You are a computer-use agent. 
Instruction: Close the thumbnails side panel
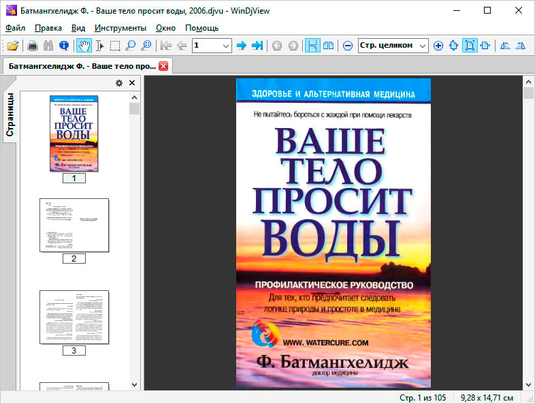(x=132, y=83)
